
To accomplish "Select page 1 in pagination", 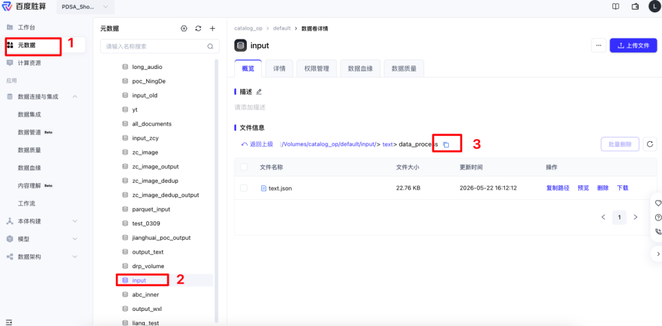I will click(x=619, y=217).
